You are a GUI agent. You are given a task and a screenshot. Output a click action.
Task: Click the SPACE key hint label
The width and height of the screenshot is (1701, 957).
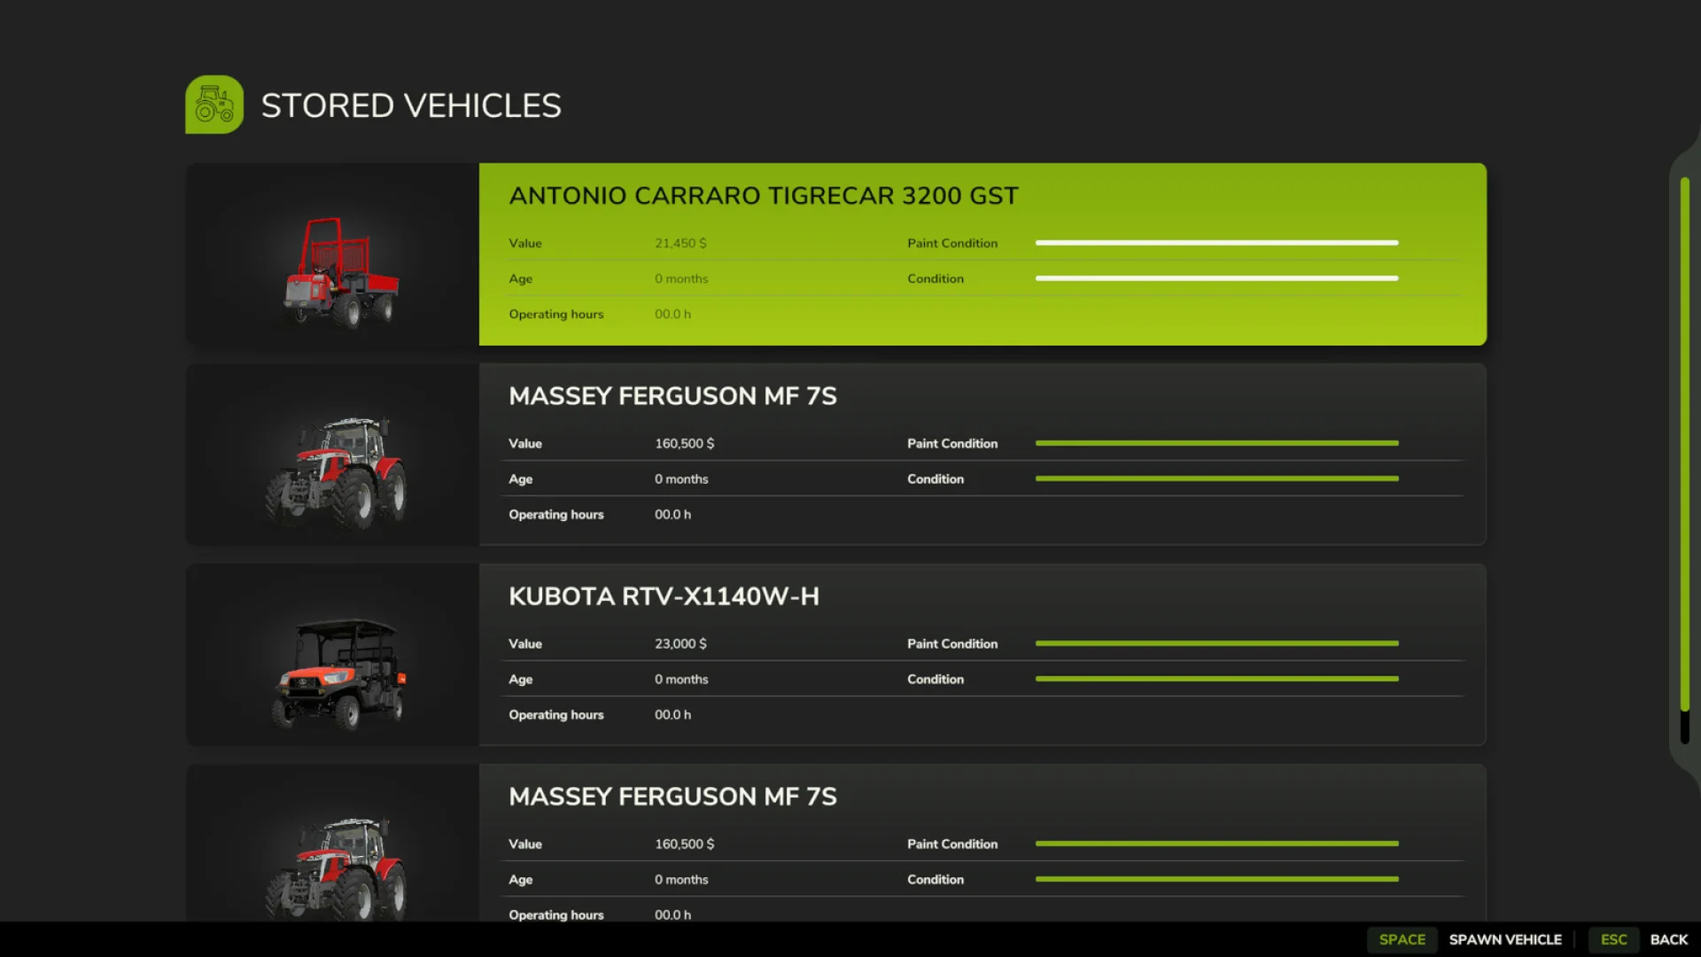[1402, 939]
